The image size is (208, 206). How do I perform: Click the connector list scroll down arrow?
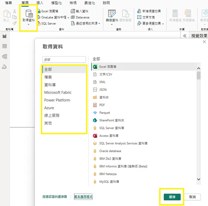198,179
